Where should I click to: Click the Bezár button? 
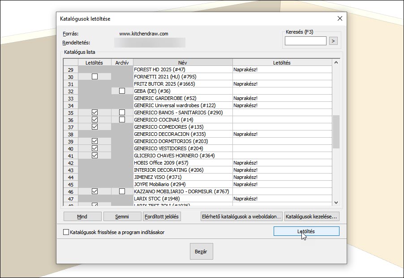(x=201, y=252)
